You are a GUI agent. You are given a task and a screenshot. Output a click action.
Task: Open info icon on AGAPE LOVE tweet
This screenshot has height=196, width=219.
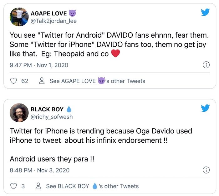click(x=206, y=65)
